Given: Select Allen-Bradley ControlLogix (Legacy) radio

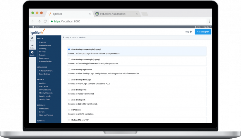Looking at the screenshot, I should [69, 60].
